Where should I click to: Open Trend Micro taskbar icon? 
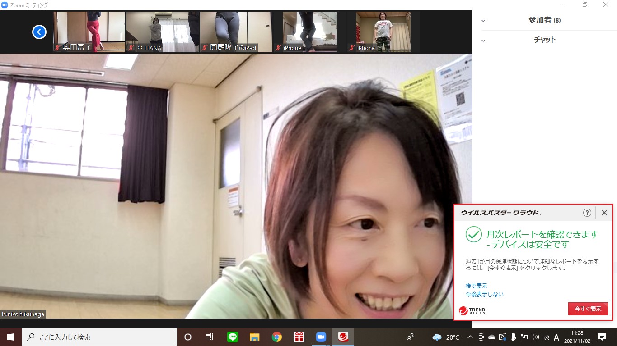pyautogui.click(x=343, y=337)
